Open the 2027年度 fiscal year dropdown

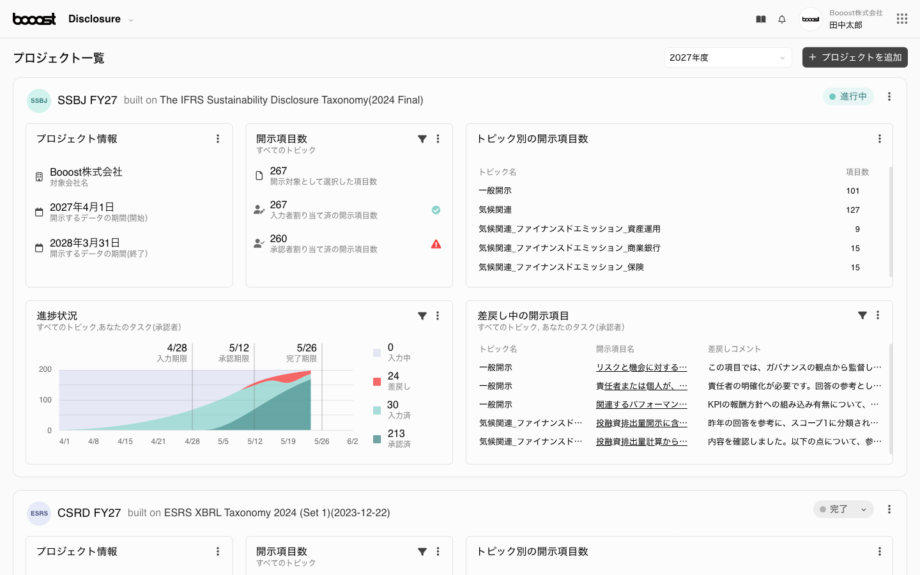tap(728, 57)
